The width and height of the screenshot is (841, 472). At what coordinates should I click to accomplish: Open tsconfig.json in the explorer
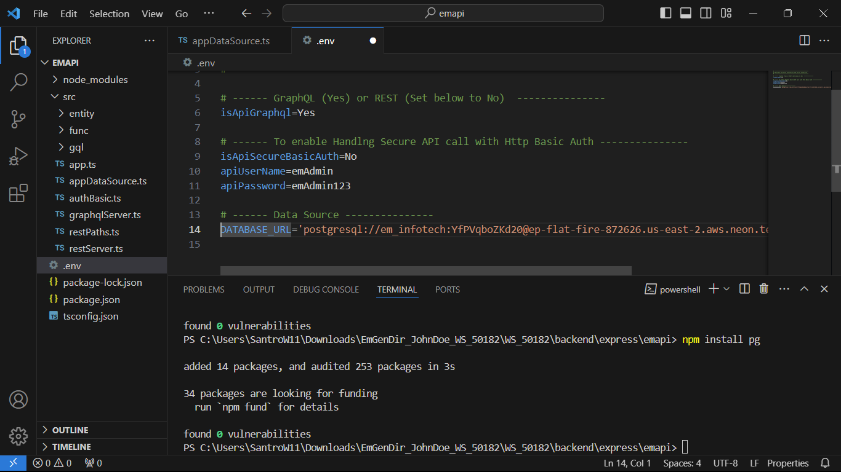click(102, 317)
